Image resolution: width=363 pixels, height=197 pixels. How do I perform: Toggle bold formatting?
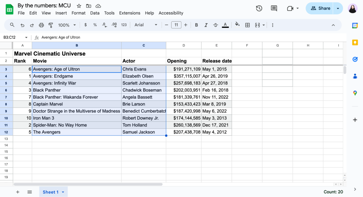tap(197, 25)
